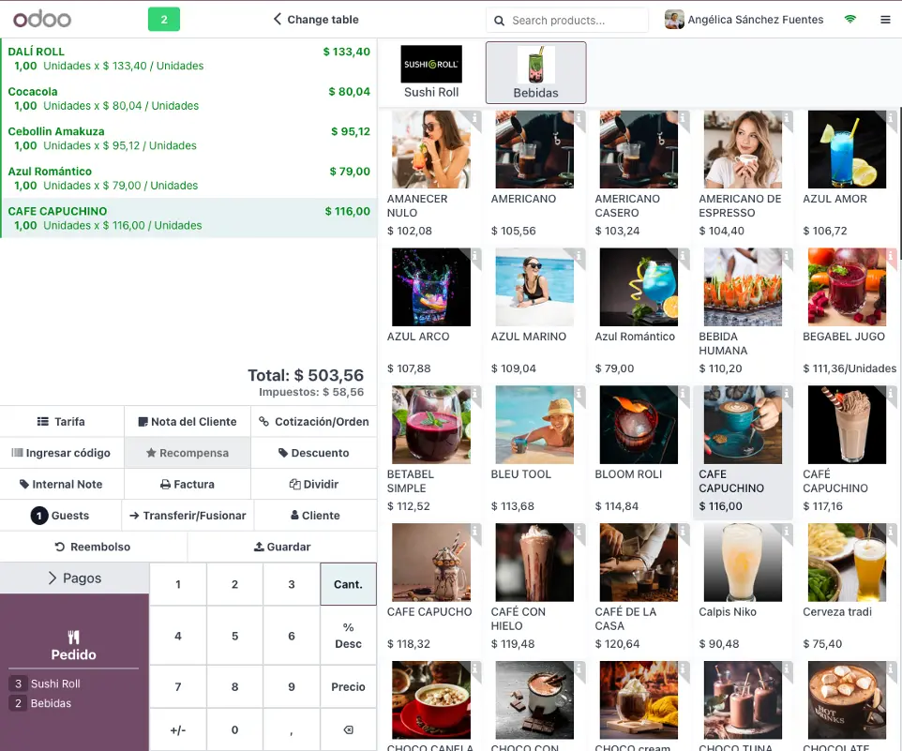The width and height of the screenshot is (902, 751).
Task: Click the green Wi-Fi connection status icon
Action: 850,20
